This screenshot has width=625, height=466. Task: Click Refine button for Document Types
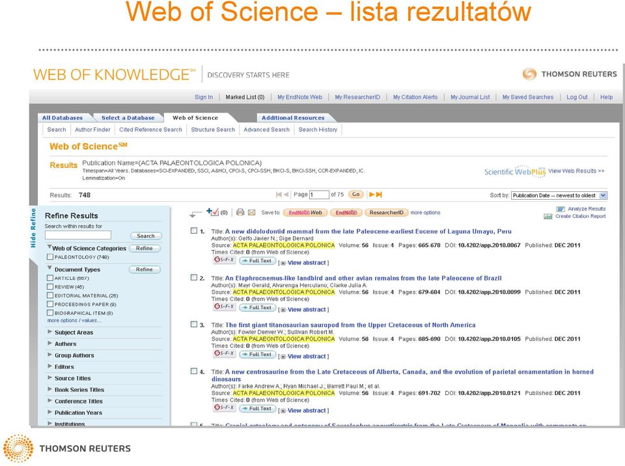[x=145, y=269]
